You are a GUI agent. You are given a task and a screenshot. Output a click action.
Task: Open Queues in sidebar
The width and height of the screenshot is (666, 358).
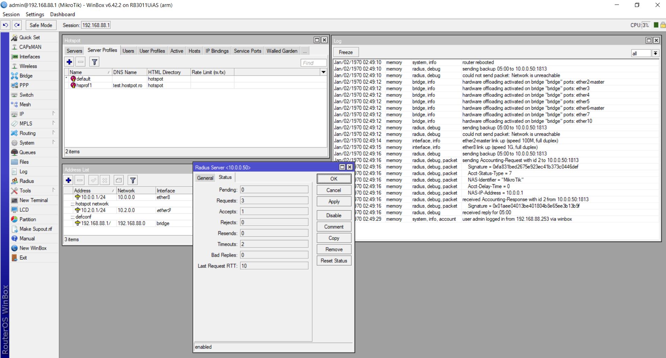coord(27,152)
